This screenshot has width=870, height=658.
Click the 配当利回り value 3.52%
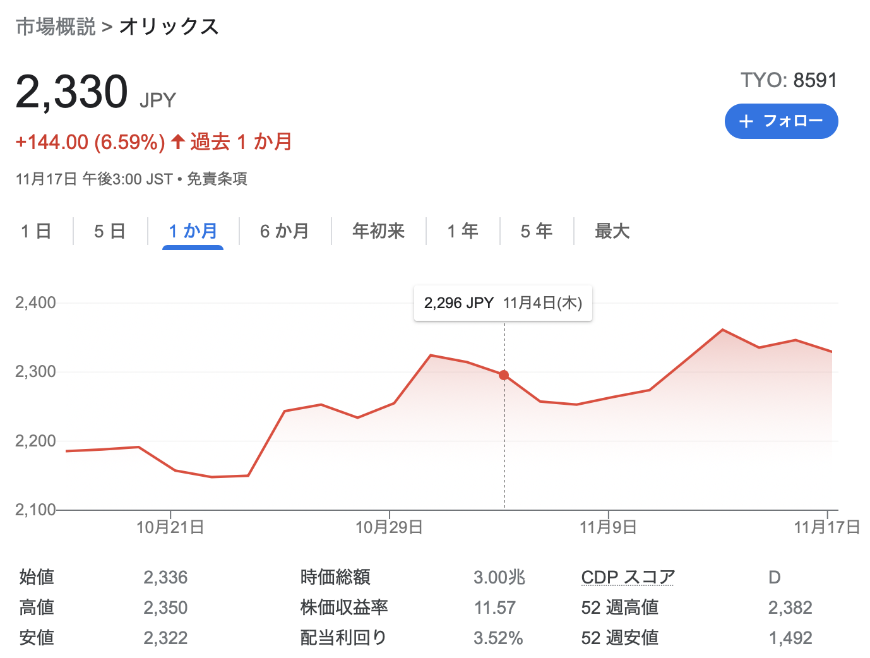coord(498,638)
